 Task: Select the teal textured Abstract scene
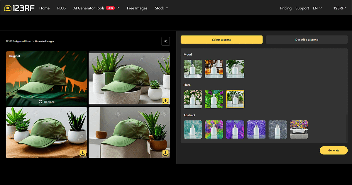(193, 129)
